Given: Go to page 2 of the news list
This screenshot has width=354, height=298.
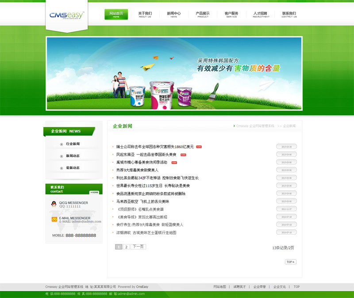Looking at the screenshot, I should pos(126,247).
